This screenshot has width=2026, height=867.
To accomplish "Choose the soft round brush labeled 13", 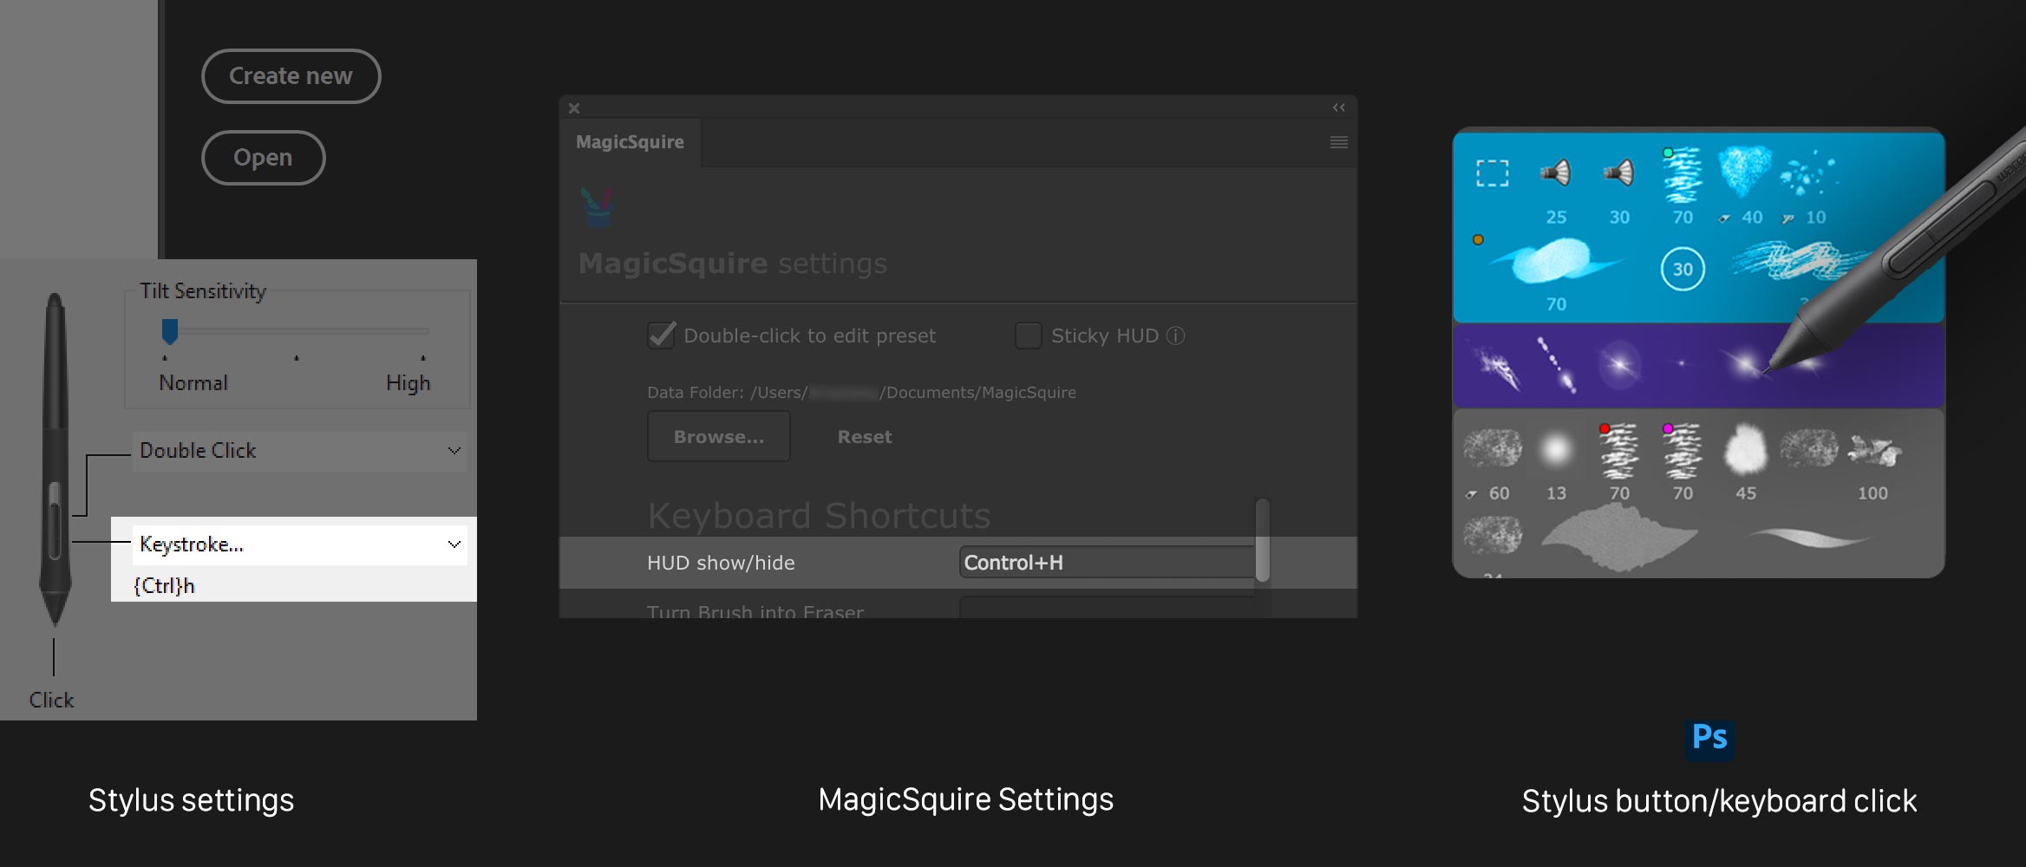I will (x=1556, y=449).
